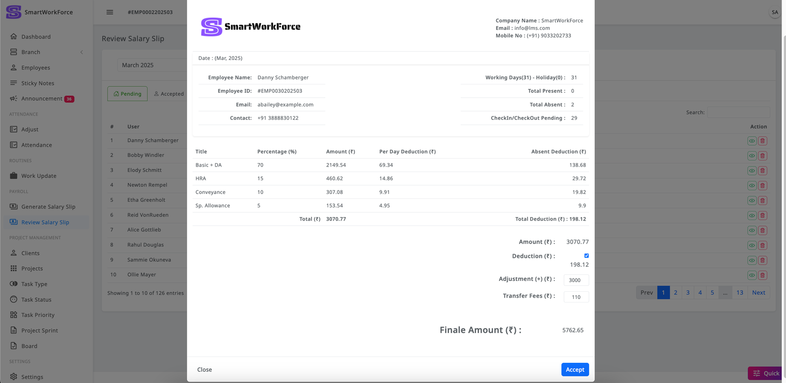Accept the salary slip
Screen dimensions: 786x383
pos(575,370)
